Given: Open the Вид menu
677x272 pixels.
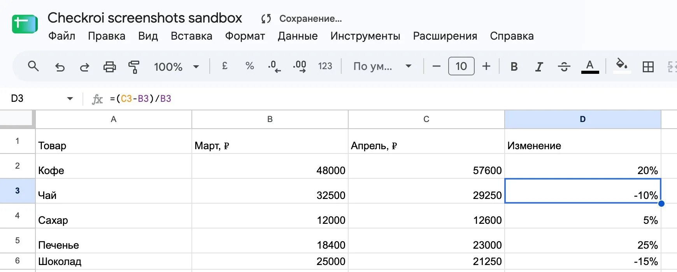Looking at the screenshot, I should pyautogui.click(x=148, y=36).
